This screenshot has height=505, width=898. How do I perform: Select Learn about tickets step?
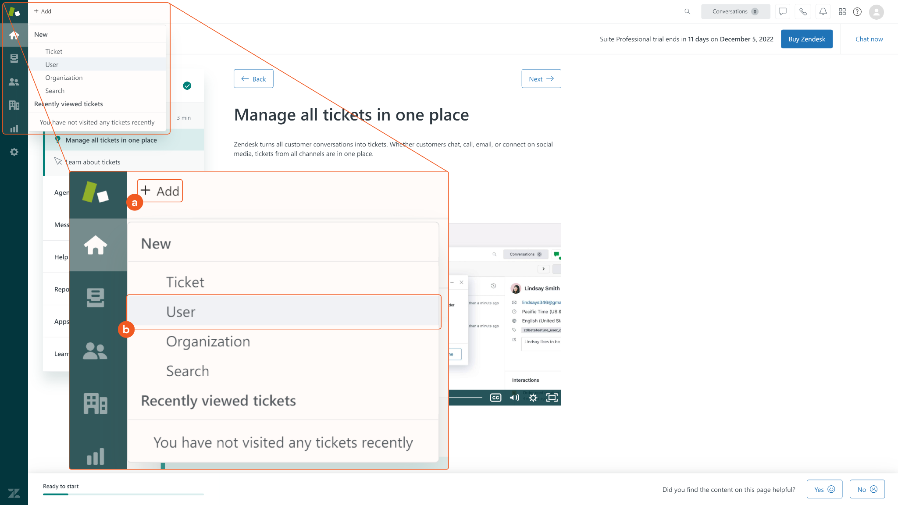click(x=93, y=162)
